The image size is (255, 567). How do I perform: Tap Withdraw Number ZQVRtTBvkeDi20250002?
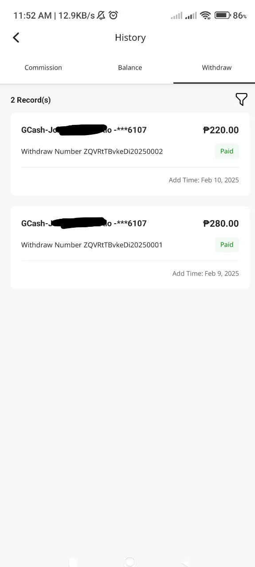pos(92,151)
